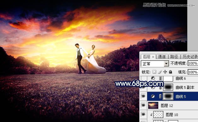Image resolution: width=198 pixels, height=122 pixels.
Task: Select layer name 曲线 5
Action: tap(181, 97)
